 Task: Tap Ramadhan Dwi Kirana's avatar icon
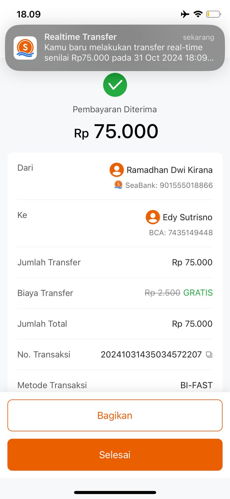tap(117, 170)
